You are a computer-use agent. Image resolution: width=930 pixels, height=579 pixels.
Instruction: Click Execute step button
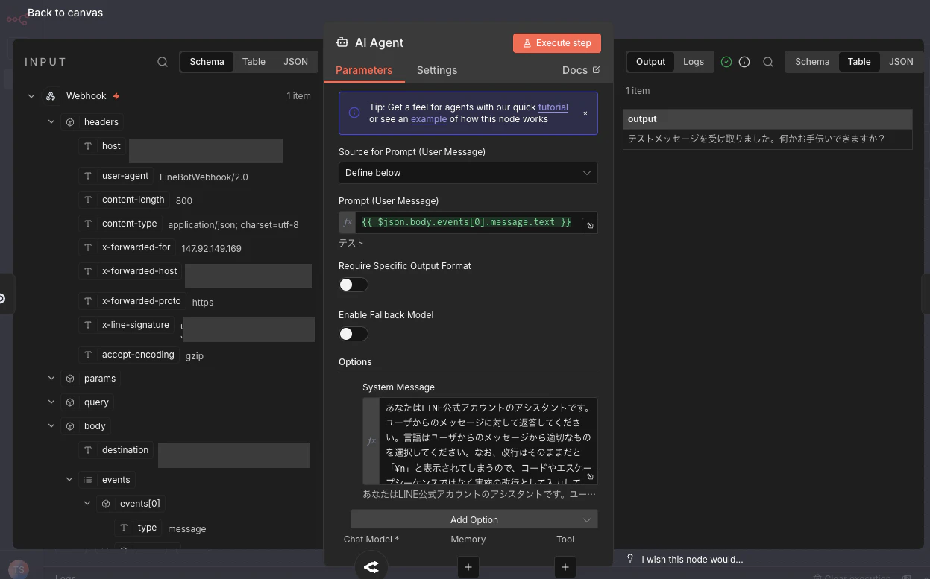[x=557, y=43]
